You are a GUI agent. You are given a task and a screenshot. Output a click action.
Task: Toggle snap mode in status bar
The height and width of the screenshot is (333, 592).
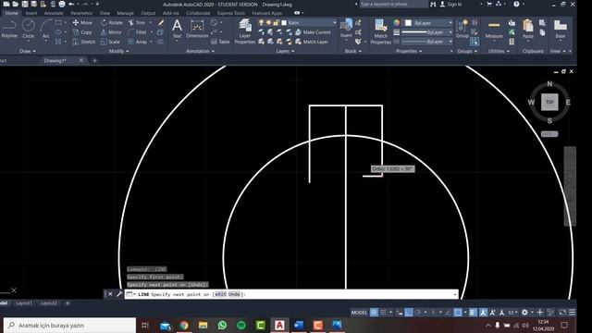click(383, 313)
